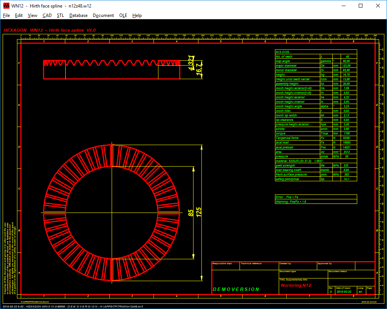
Task: Open the Database menu
Action: (x=78, y=15)
